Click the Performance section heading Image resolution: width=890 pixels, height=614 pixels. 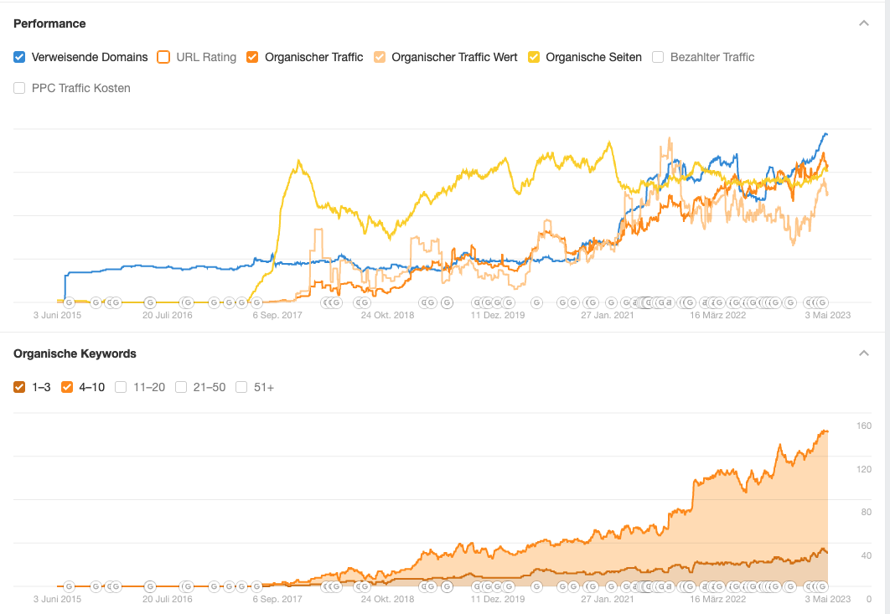[x=49, y=23]
